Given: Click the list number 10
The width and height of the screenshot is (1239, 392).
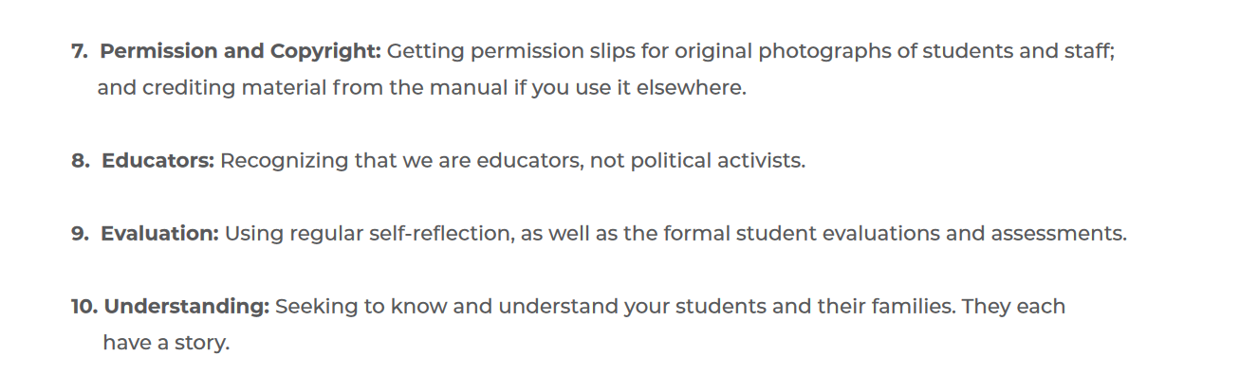Looking at the screenshot, I should [x=84, y=307].
